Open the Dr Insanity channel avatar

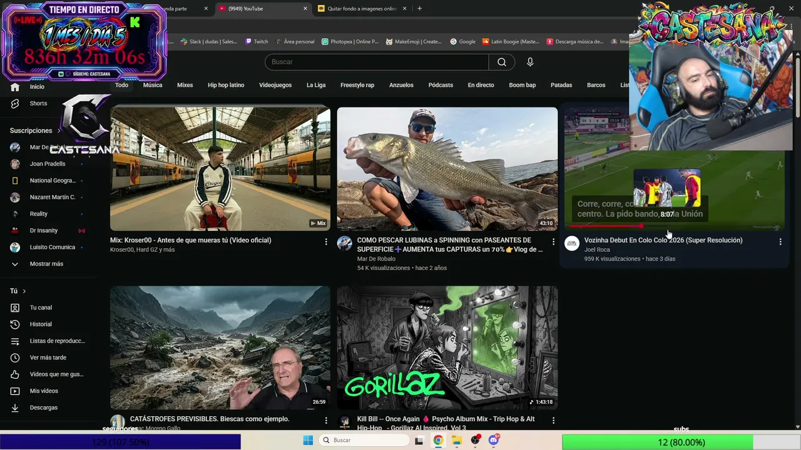pos(15,231)
